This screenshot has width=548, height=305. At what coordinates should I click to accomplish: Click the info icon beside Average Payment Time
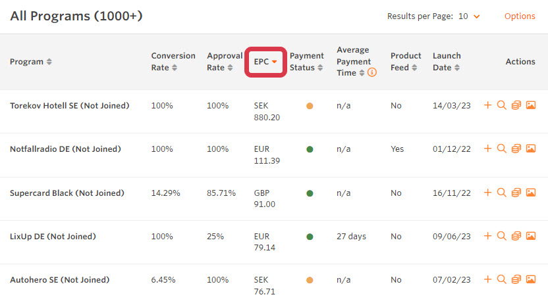pyautogui.click(x=372, y=73)
